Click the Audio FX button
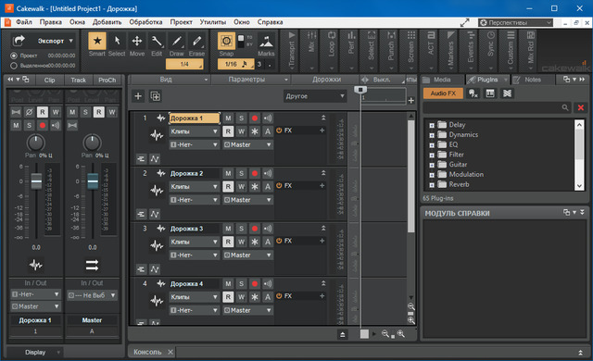 pyautogui.click(x=443, y=93)
